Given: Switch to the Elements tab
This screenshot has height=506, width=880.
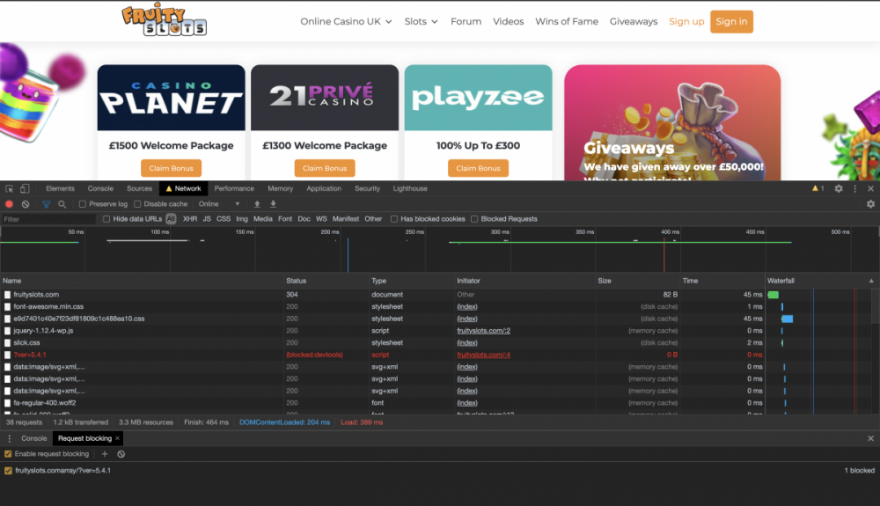Looking at the screenshot, I should point(60,189).
